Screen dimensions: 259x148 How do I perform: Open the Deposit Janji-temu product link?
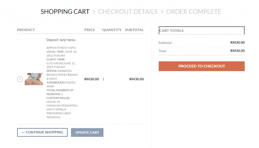coord(61,40)
